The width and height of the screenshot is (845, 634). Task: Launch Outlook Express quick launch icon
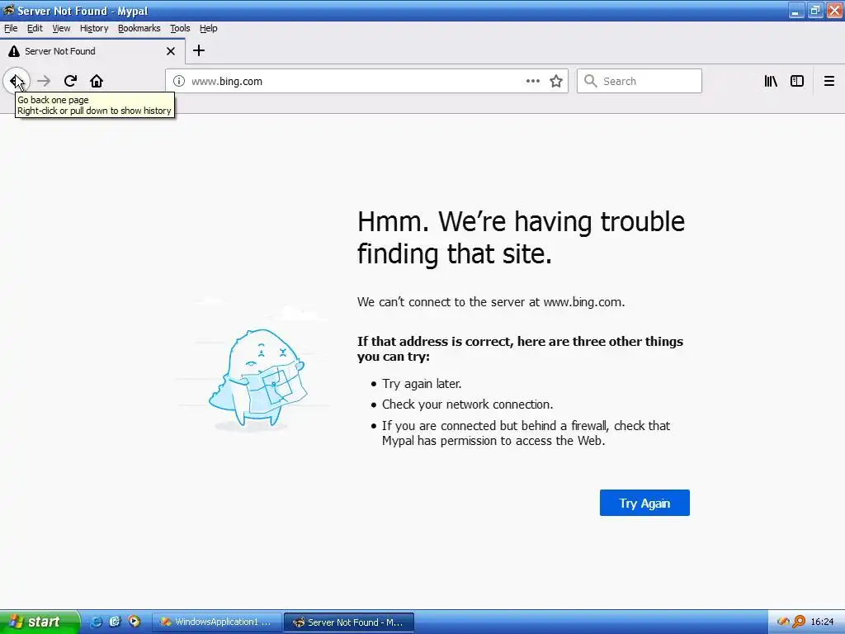(115, 622)
